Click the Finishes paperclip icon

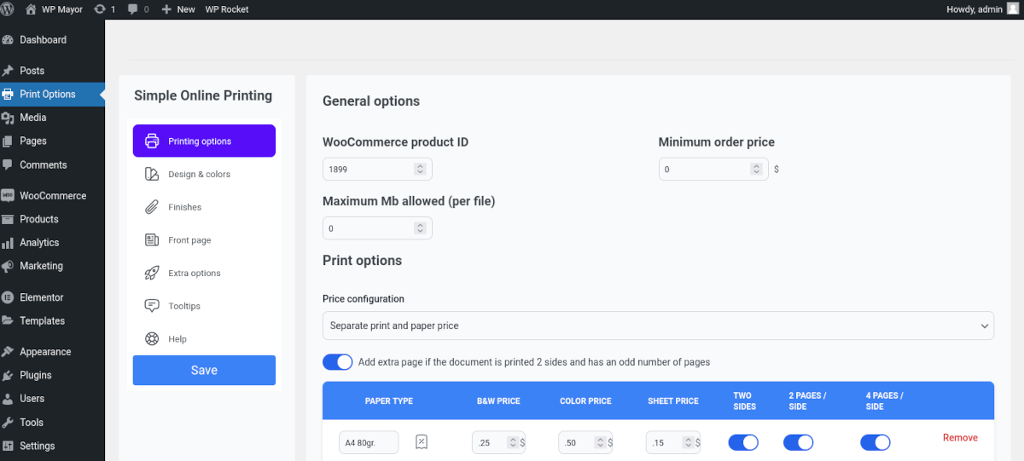coord(152,207)
